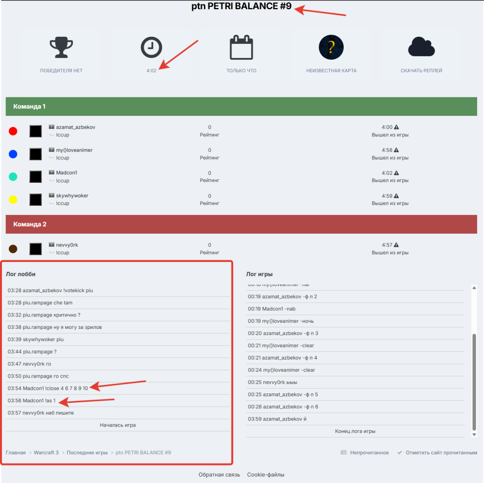Click black avatar beside skywhywoker
Image resolution: width=484 pixels, height=483 pixels.
(35, 199)
